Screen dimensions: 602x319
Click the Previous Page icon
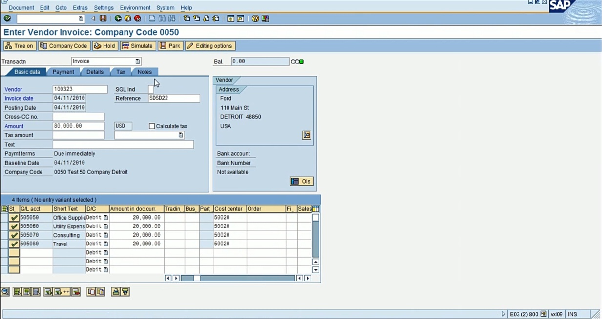pyautogui.click(x=196, y=19)
